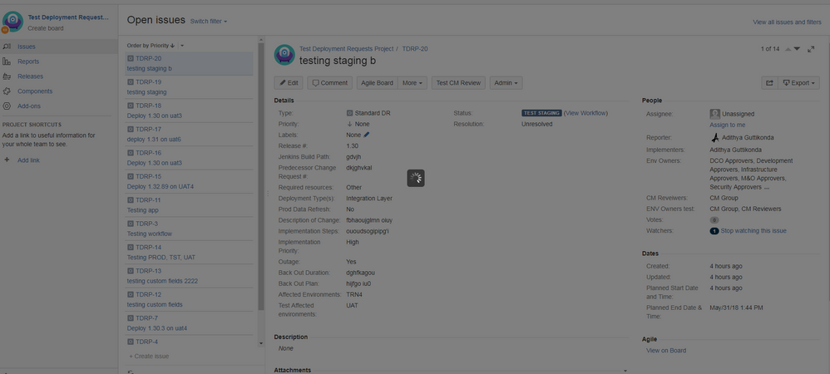The image size is (830, 374).
Task: Select issue TDRP-13 testing custom fields 2222
Action: (189, 276)
